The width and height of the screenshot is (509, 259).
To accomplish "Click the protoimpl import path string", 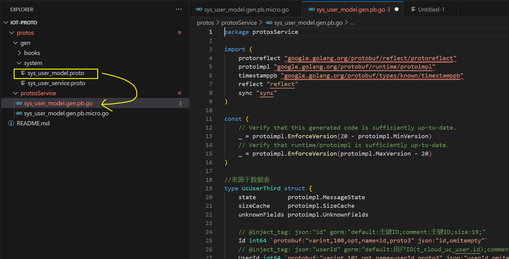I will point(354,67).
